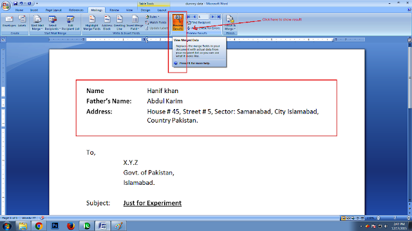Switch to the Insert tab
Screen dimensions: 412x231
(34, 10)
